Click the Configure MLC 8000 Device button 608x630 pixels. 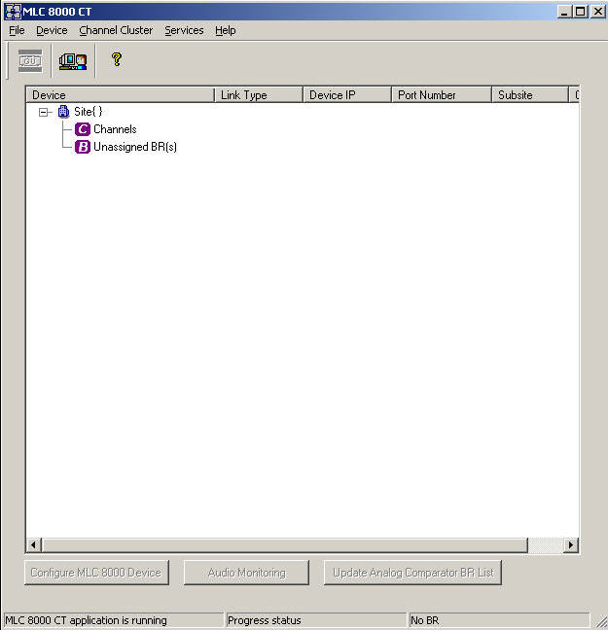pyautogui.click(x=96, y=573)
